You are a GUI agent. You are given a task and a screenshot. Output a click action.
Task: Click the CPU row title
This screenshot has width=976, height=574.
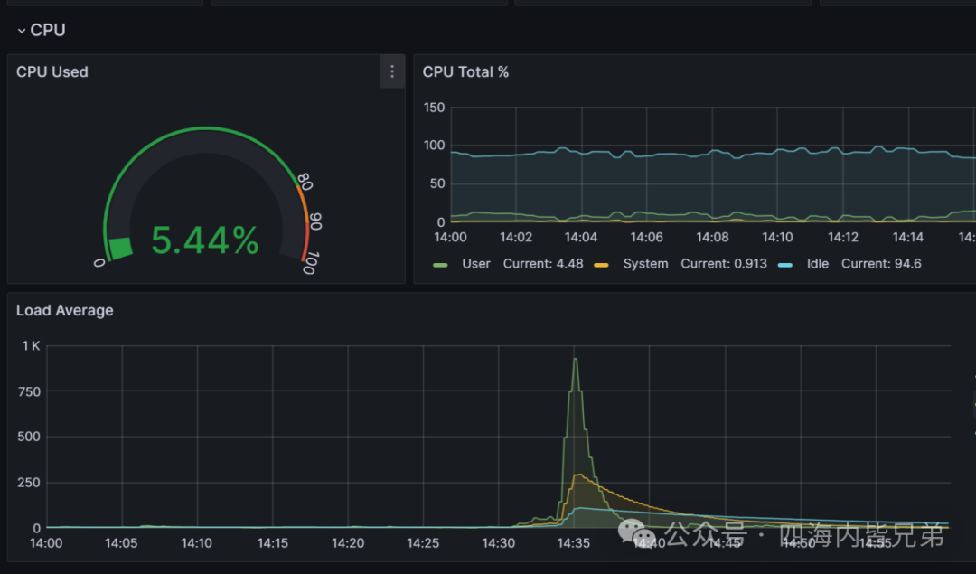point(48,30)
